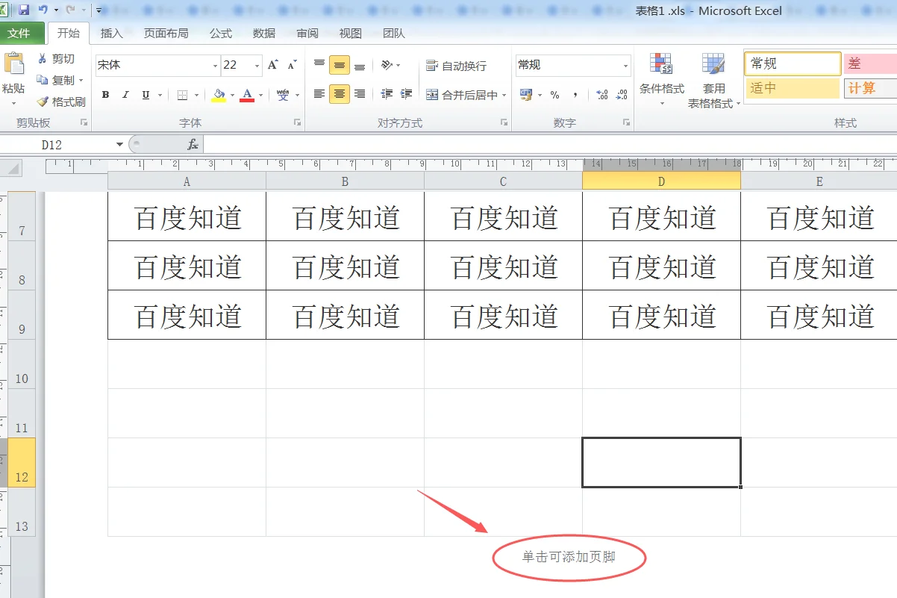Switch to the 公式 (Formulas) tab
The image size is (897, 598).
(221, 34)
